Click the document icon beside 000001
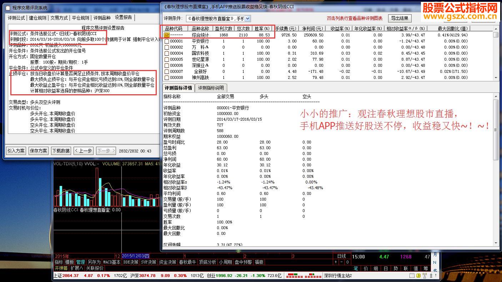This screenshot has height=282, width=502. 166,41
